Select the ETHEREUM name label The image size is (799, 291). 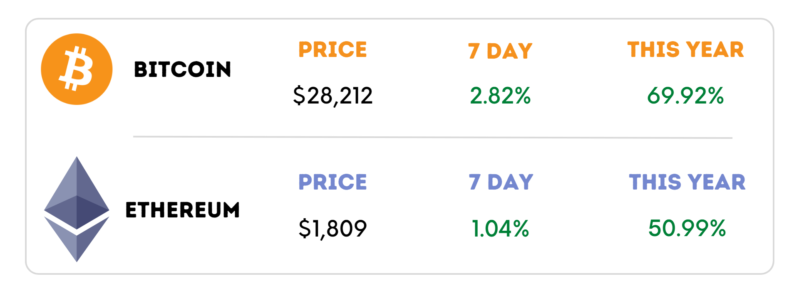182,210
